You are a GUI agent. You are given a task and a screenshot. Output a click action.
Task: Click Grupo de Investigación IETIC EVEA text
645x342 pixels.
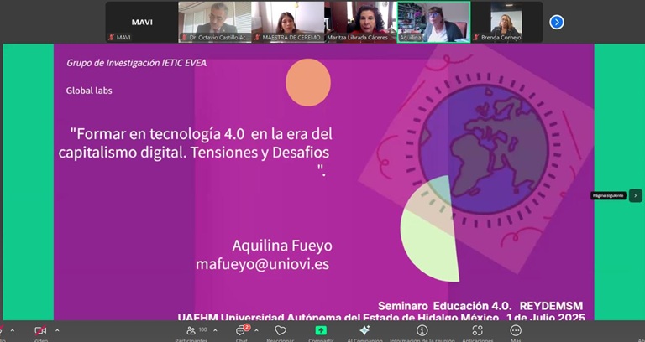[x=137, y=63]
